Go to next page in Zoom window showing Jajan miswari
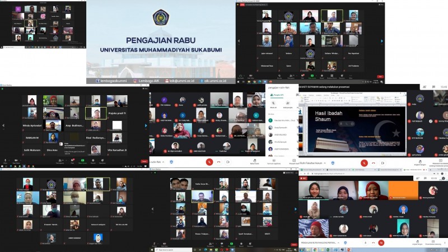The image size is (448, 252). [382, 41]
